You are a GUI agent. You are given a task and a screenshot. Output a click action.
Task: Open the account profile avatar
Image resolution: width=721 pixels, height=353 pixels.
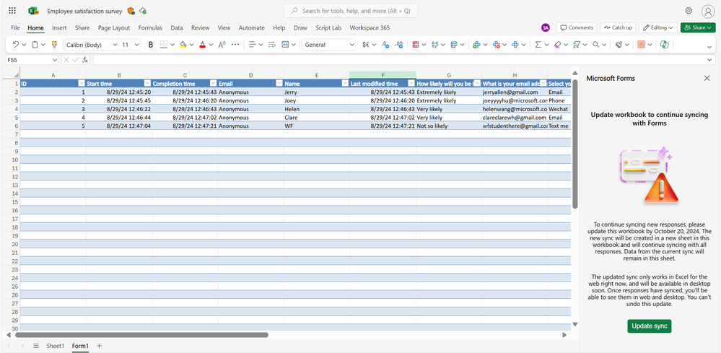[708, 11]
